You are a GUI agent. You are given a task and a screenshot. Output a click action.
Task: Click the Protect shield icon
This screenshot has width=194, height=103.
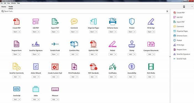point(132,21)
